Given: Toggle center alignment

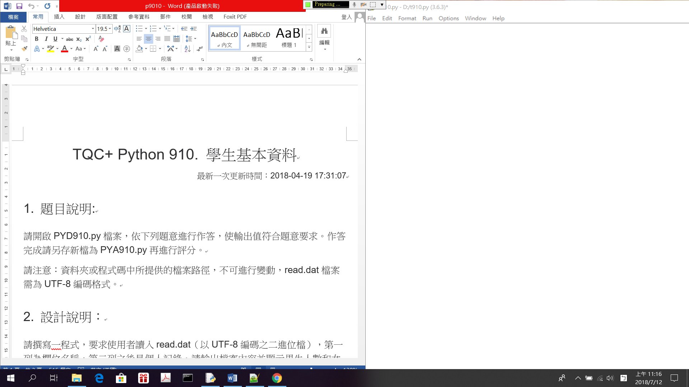Looking at the screenshot, I should (x=148, y=39).
